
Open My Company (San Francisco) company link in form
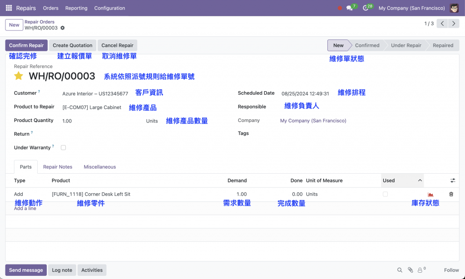click(x=313, y=121)
